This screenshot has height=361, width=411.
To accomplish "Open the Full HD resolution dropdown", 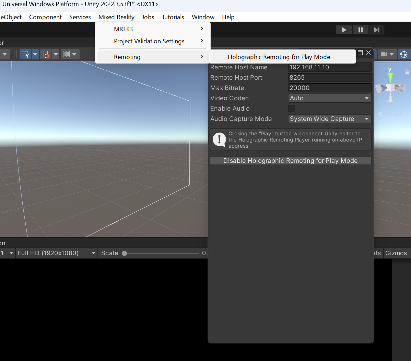I will tap(56, 253).
